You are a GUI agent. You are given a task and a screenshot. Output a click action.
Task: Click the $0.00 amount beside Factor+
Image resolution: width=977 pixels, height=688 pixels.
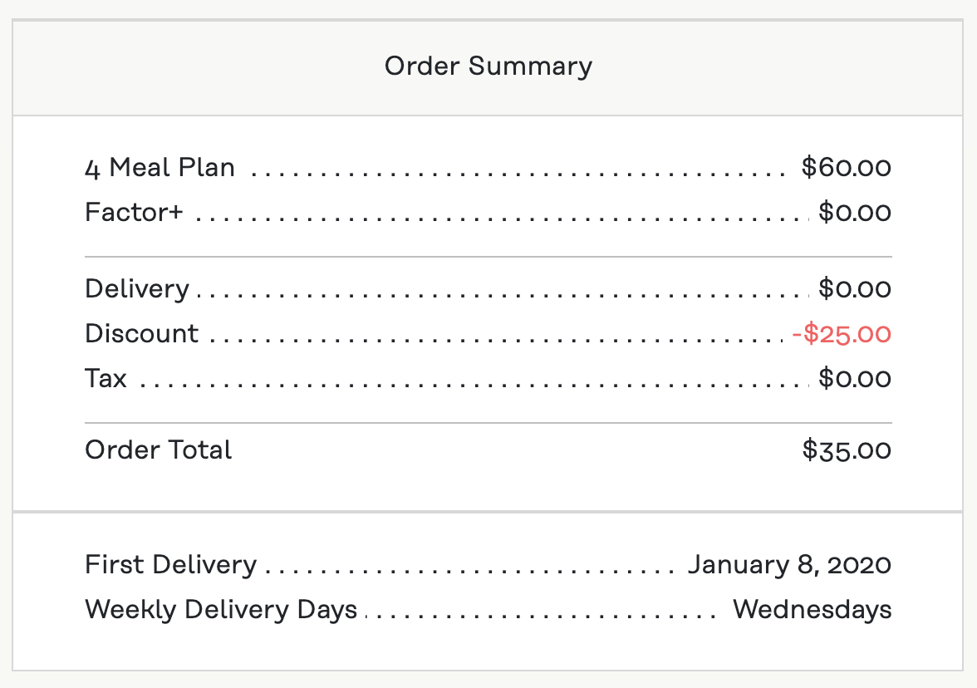(x=854, y=213)
